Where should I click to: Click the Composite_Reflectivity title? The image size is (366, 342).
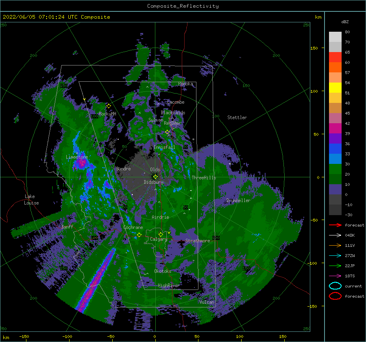pyautogui.click(x=183, y=6)
